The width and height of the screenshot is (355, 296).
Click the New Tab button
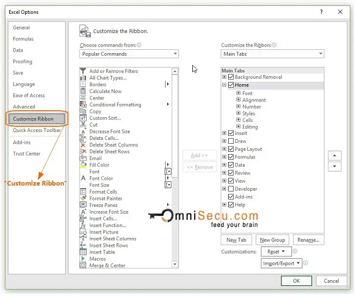coord(236,240)
